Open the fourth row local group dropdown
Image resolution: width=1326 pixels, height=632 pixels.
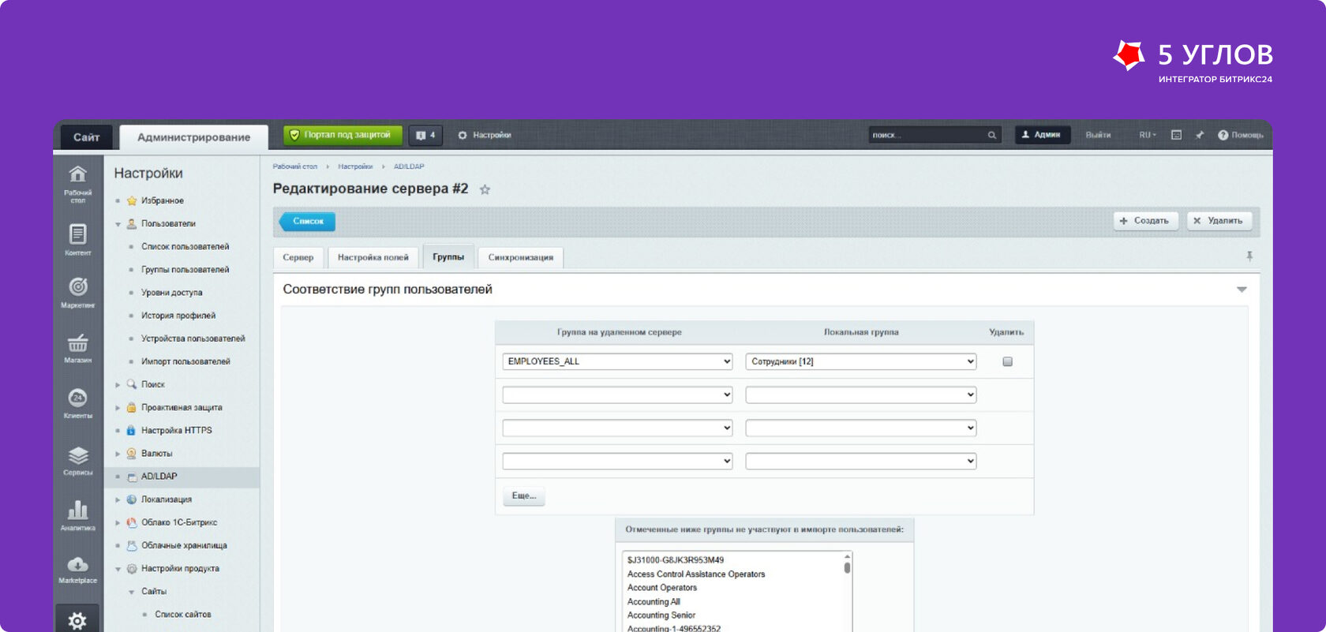click(860, 461)
